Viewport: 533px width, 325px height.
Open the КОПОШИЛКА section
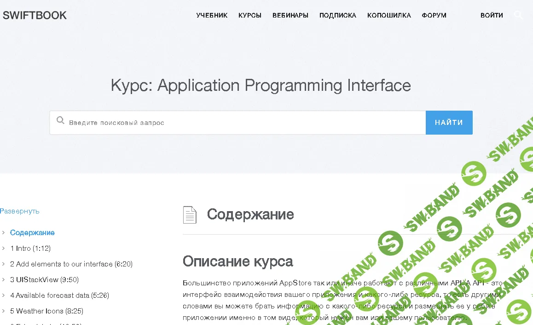pyautogui.click(x=389, y=15)
